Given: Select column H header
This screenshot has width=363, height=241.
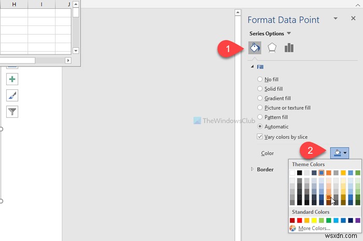Looking at the screenshot, I should pyautogui.click(x=14, y=4).
